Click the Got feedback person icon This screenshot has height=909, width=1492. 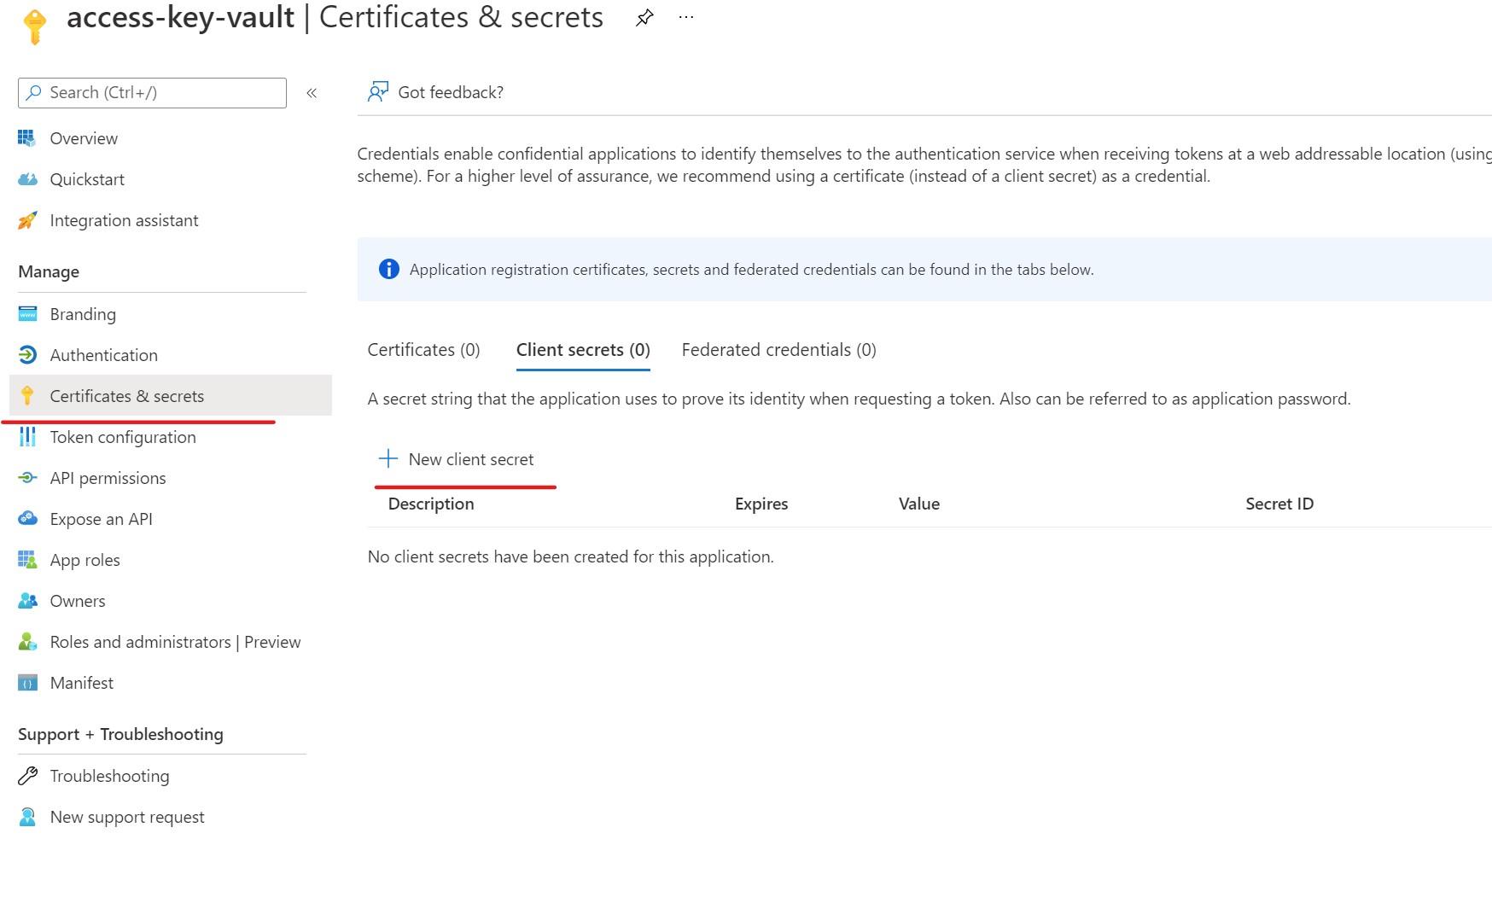(377, 91)
